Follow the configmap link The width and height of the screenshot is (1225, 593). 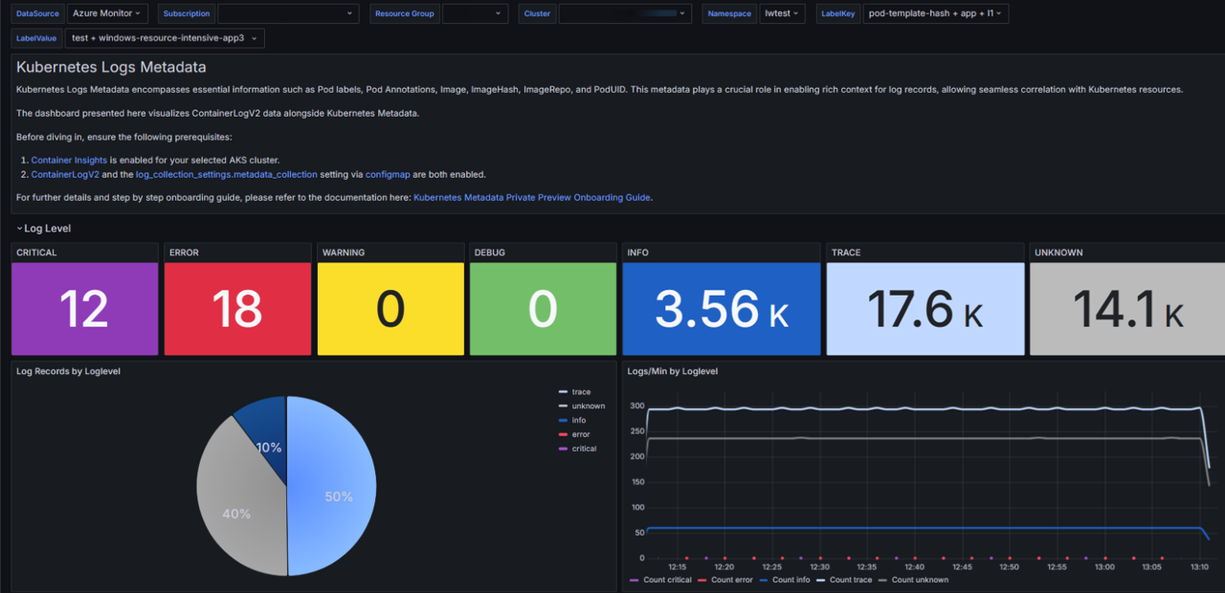(x=388, y=175)
